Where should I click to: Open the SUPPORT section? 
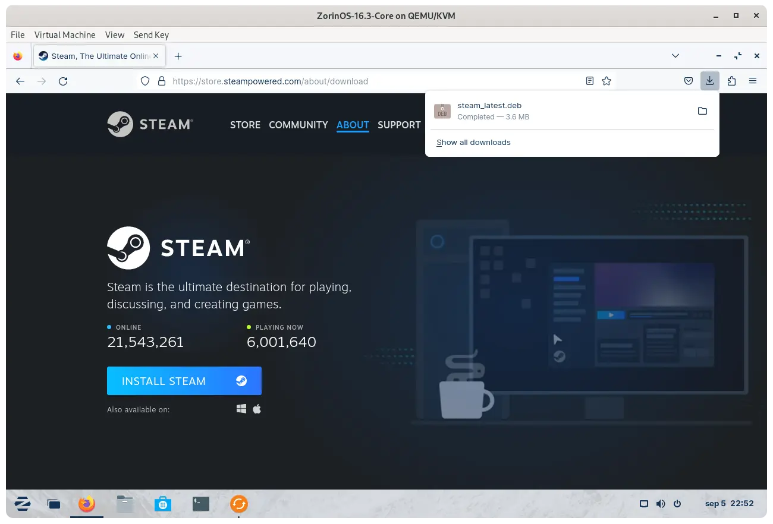click(x=399, y=125)
